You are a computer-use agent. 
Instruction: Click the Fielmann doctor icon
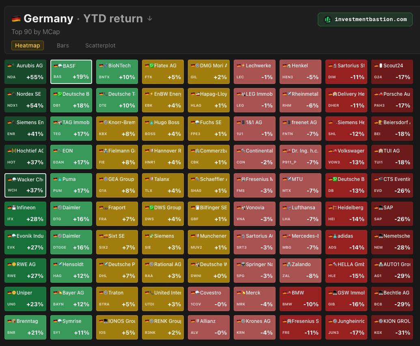106,151
